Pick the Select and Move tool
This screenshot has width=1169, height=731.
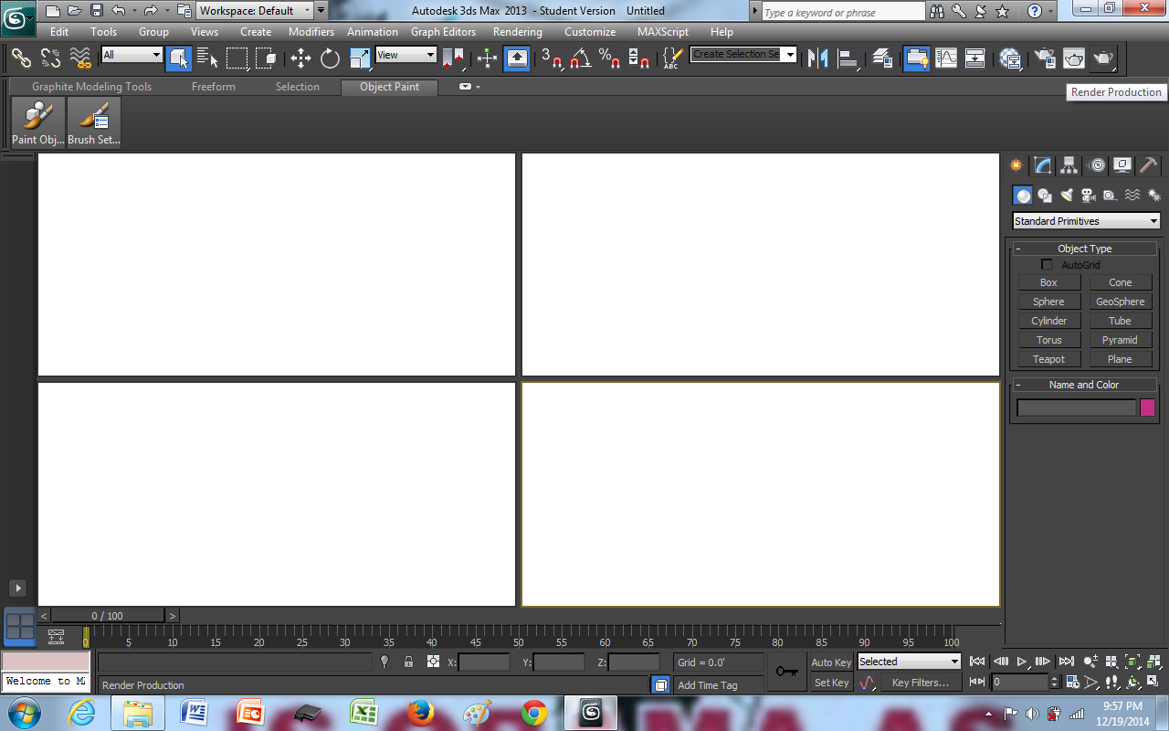pos(300,58)
